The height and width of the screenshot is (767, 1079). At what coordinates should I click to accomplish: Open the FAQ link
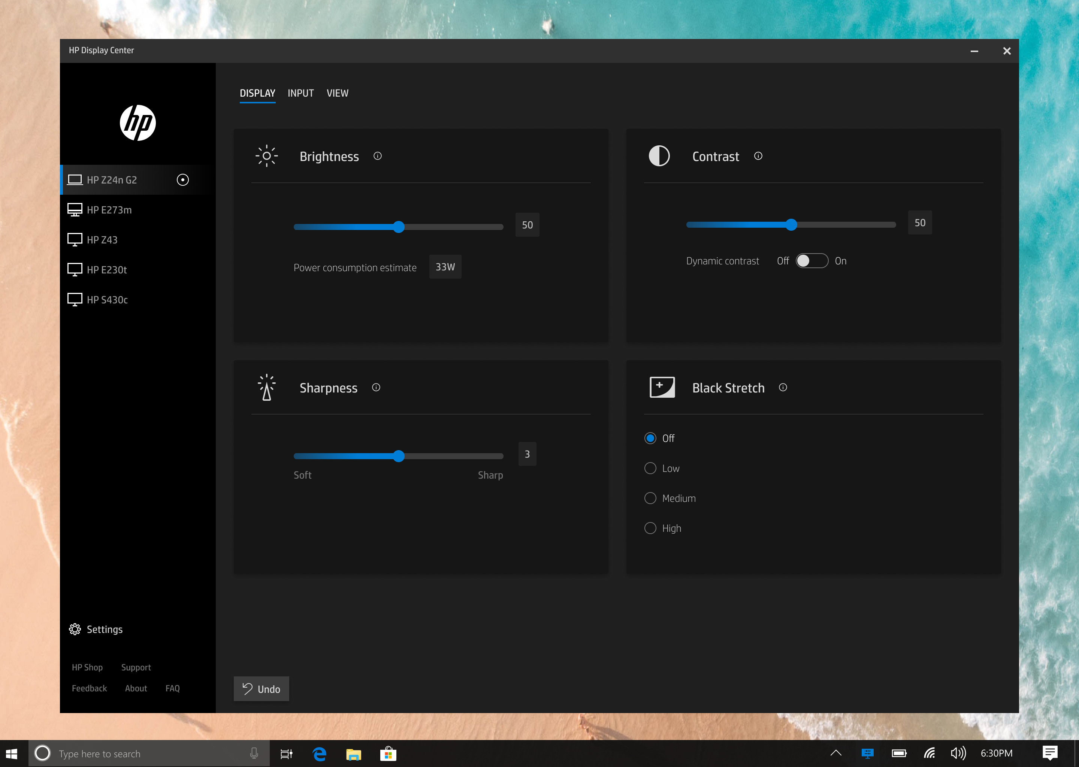[x=172, y=688]
